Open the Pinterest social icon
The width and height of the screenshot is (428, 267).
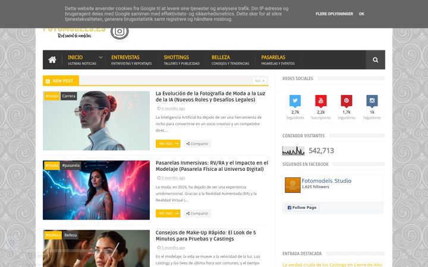coord(347,100)
